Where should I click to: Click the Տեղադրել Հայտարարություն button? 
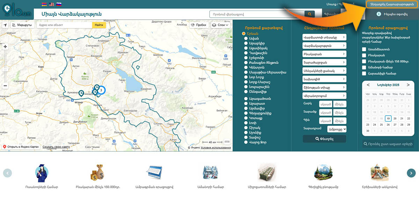coord(391,4)
